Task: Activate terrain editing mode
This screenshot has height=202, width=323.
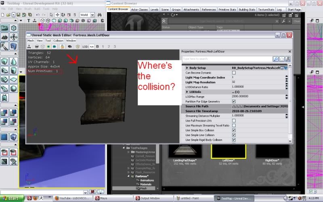Action: point(4,37)
